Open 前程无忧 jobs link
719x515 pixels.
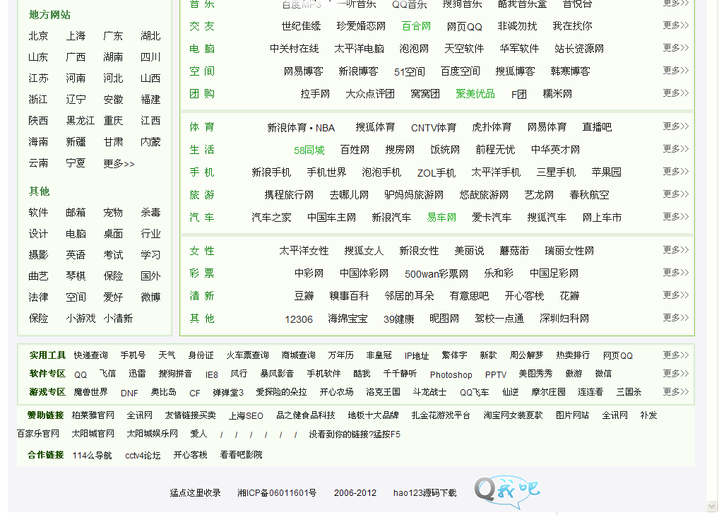pos(495,150)
